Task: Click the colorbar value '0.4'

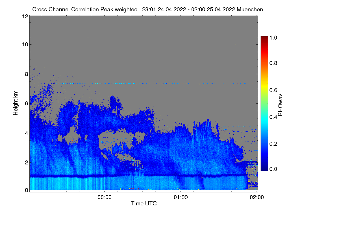Action: click(x=273, y=117)
